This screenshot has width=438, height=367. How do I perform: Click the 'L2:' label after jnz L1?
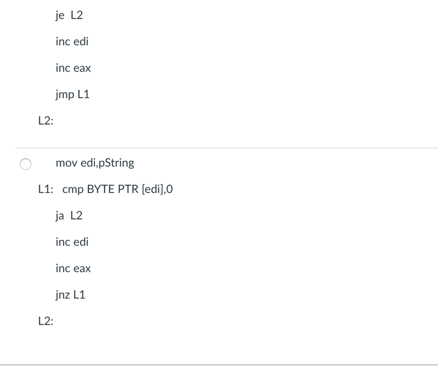46,321
